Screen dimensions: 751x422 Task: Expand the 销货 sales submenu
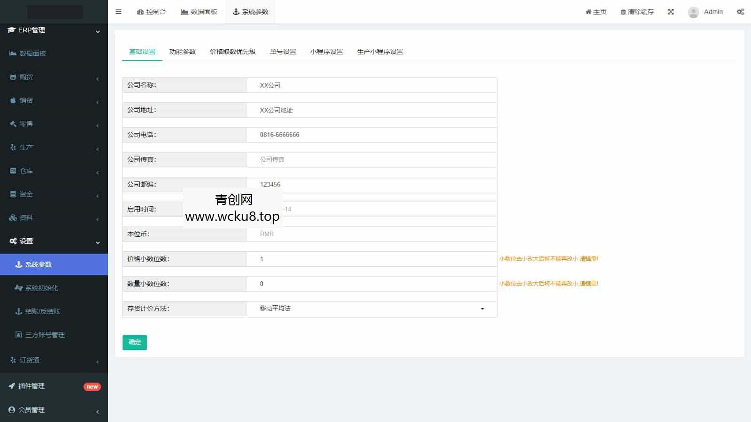[x=27, y=100]
